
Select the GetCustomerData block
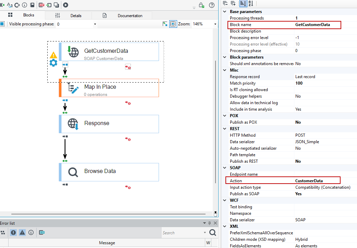(109, 52)
